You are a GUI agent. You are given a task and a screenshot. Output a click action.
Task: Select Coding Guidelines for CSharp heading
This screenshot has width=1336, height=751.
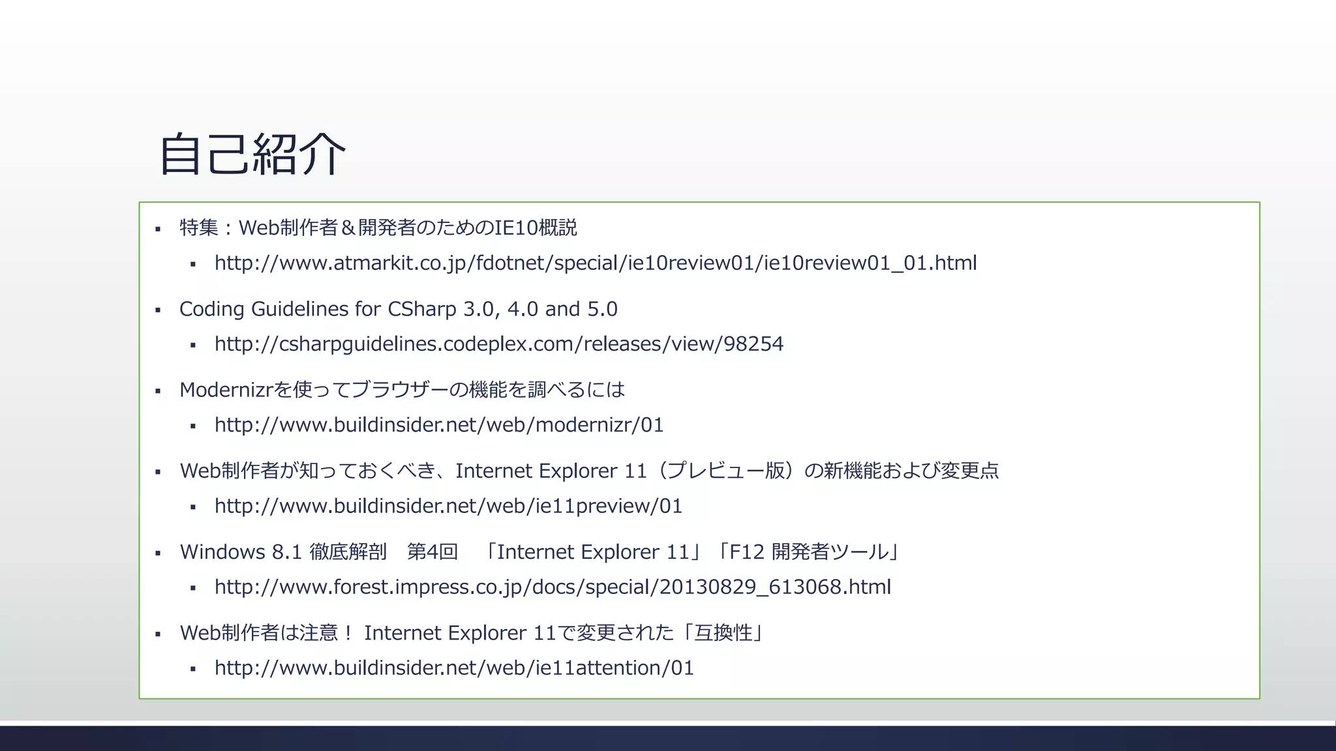399,308
